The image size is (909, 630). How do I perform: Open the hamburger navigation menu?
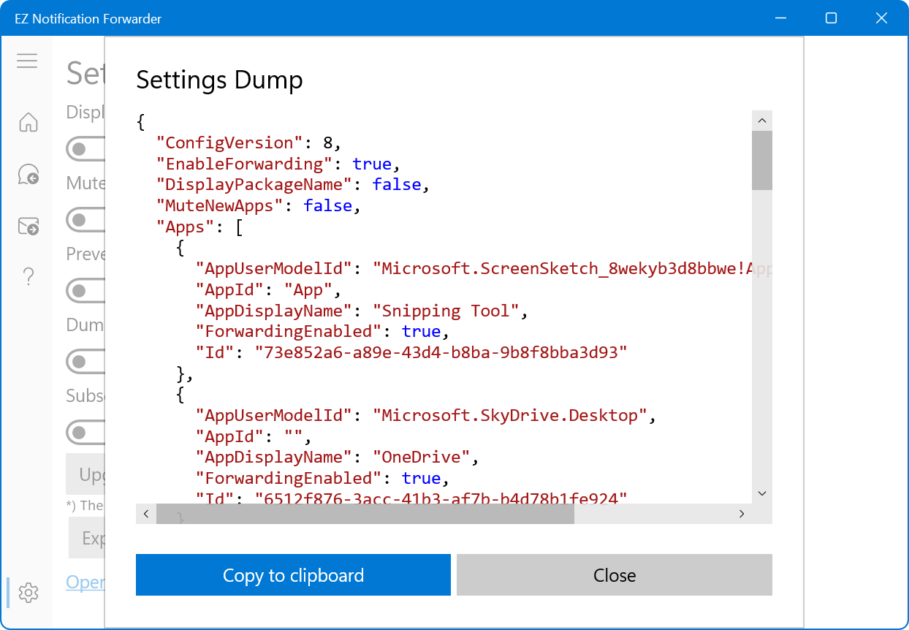27,61
